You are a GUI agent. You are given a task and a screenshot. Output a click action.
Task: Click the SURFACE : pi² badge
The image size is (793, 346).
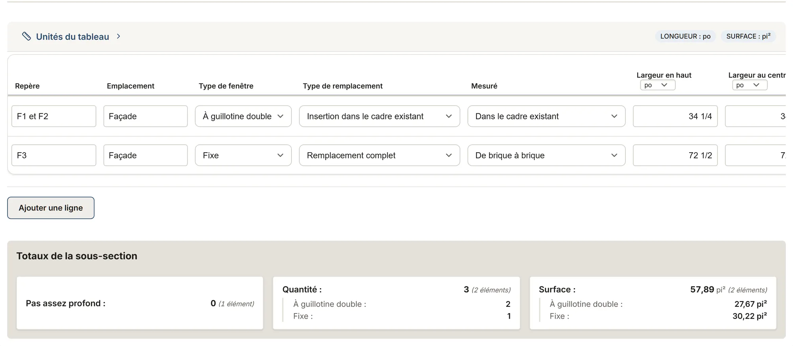point(748,36)
